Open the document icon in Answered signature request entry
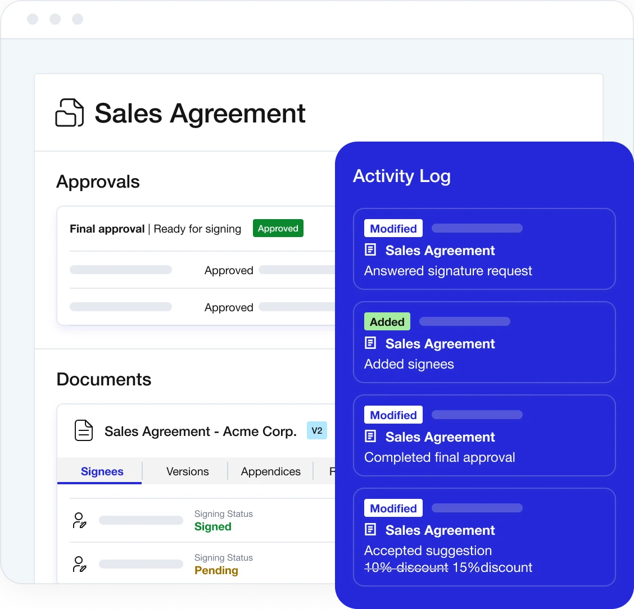634x609 pixels. [370, 249]
